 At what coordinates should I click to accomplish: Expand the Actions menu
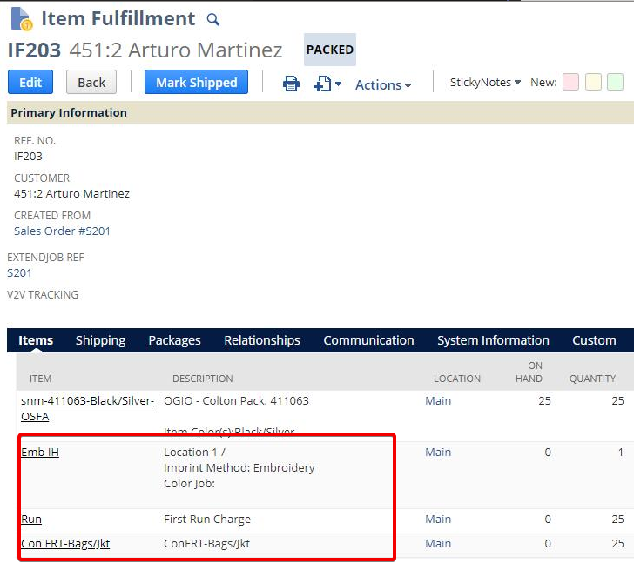point(383,85)
